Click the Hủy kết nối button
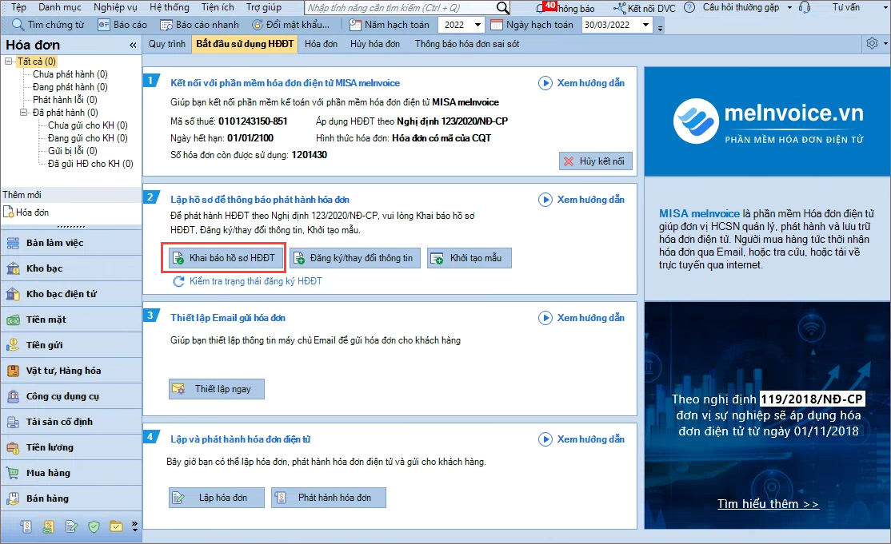Screen dimensions: 891x544 596,161
